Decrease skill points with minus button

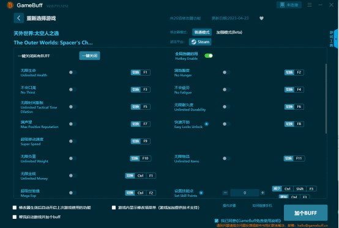(225, 193)
